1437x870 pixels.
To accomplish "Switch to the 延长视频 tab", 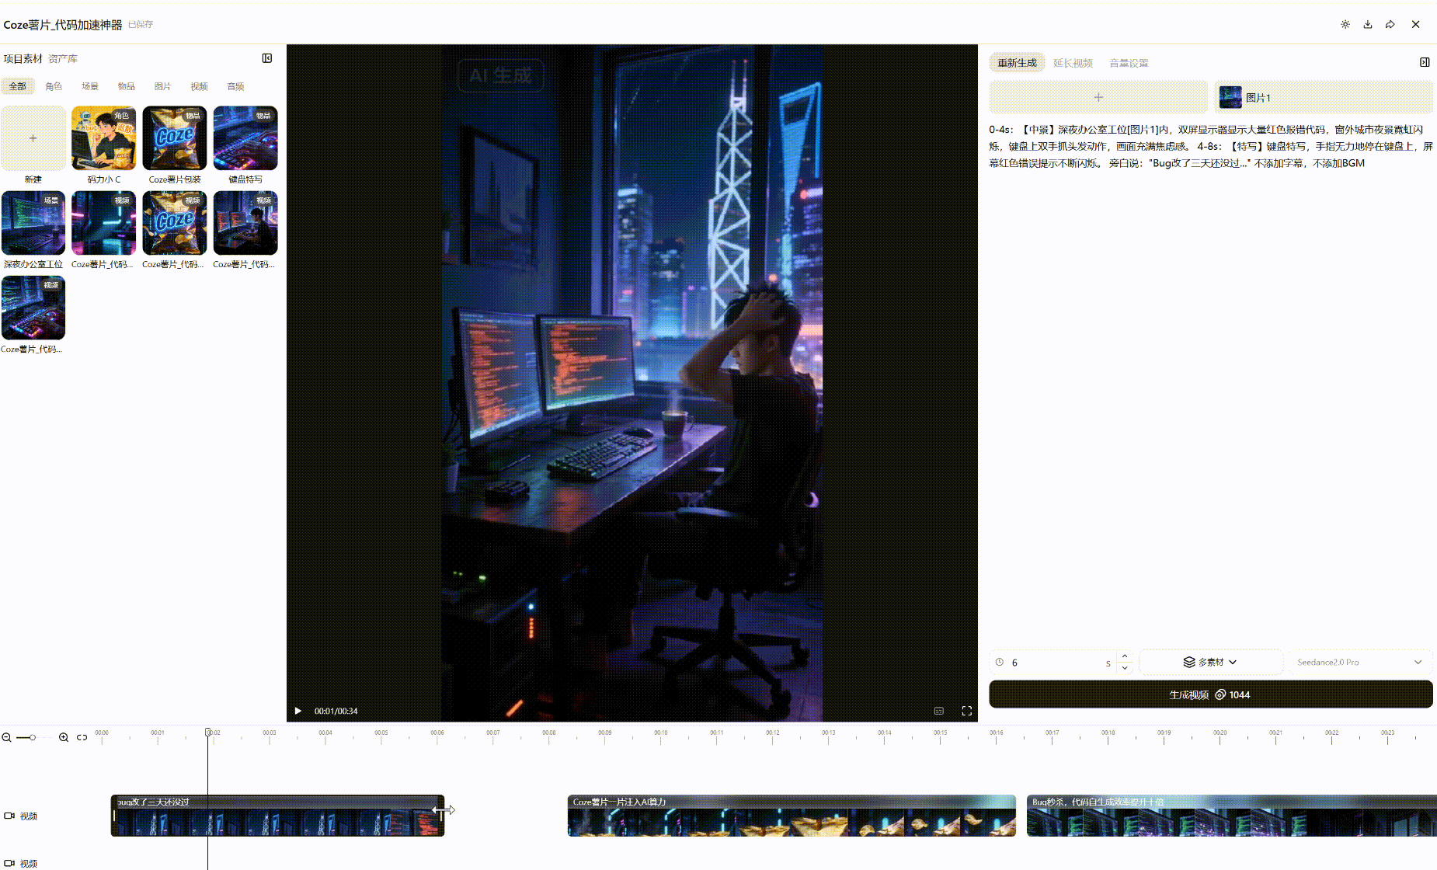I will (1073, 63).
